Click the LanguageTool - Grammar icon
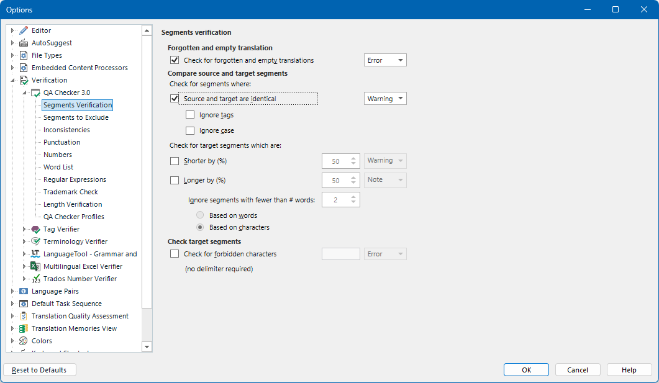659x383 pixels. click(x=35, y=253)
